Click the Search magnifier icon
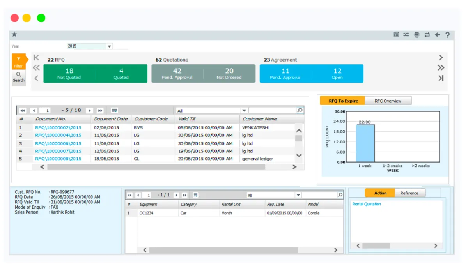 click(x=19, y=77)
